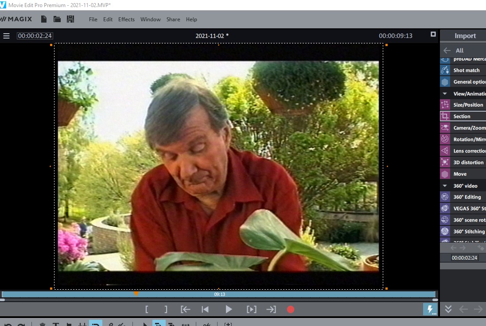Play the video preview
The height and width of the screenshot is (326, 486).
[229, 309]
